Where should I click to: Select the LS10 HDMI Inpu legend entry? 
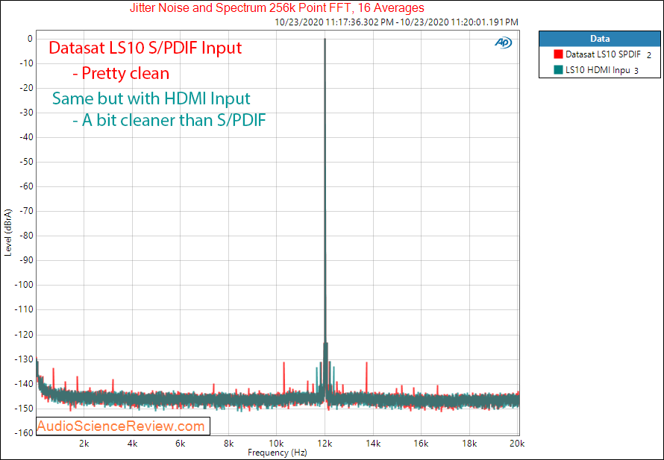599,70
